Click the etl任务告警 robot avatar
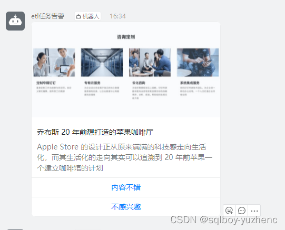 15,21
